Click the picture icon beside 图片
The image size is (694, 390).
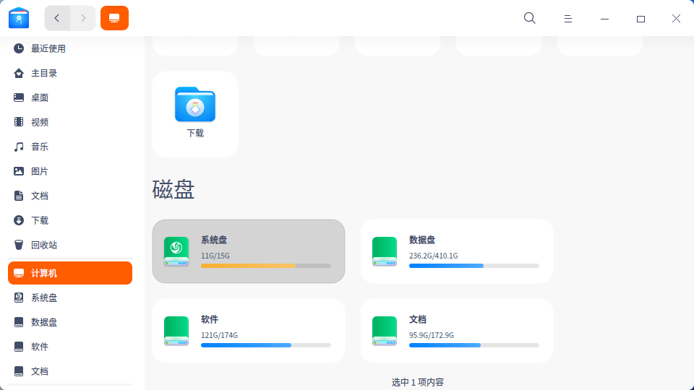pos(19,171)
